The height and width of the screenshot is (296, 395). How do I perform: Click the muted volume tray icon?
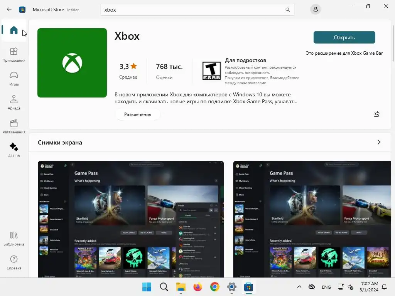coord(350,287)
